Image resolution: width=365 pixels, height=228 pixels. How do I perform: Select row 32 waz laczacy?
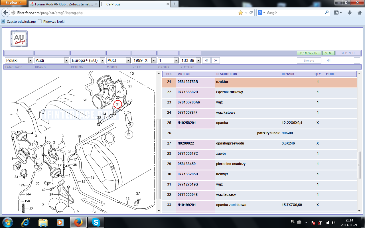259,195
